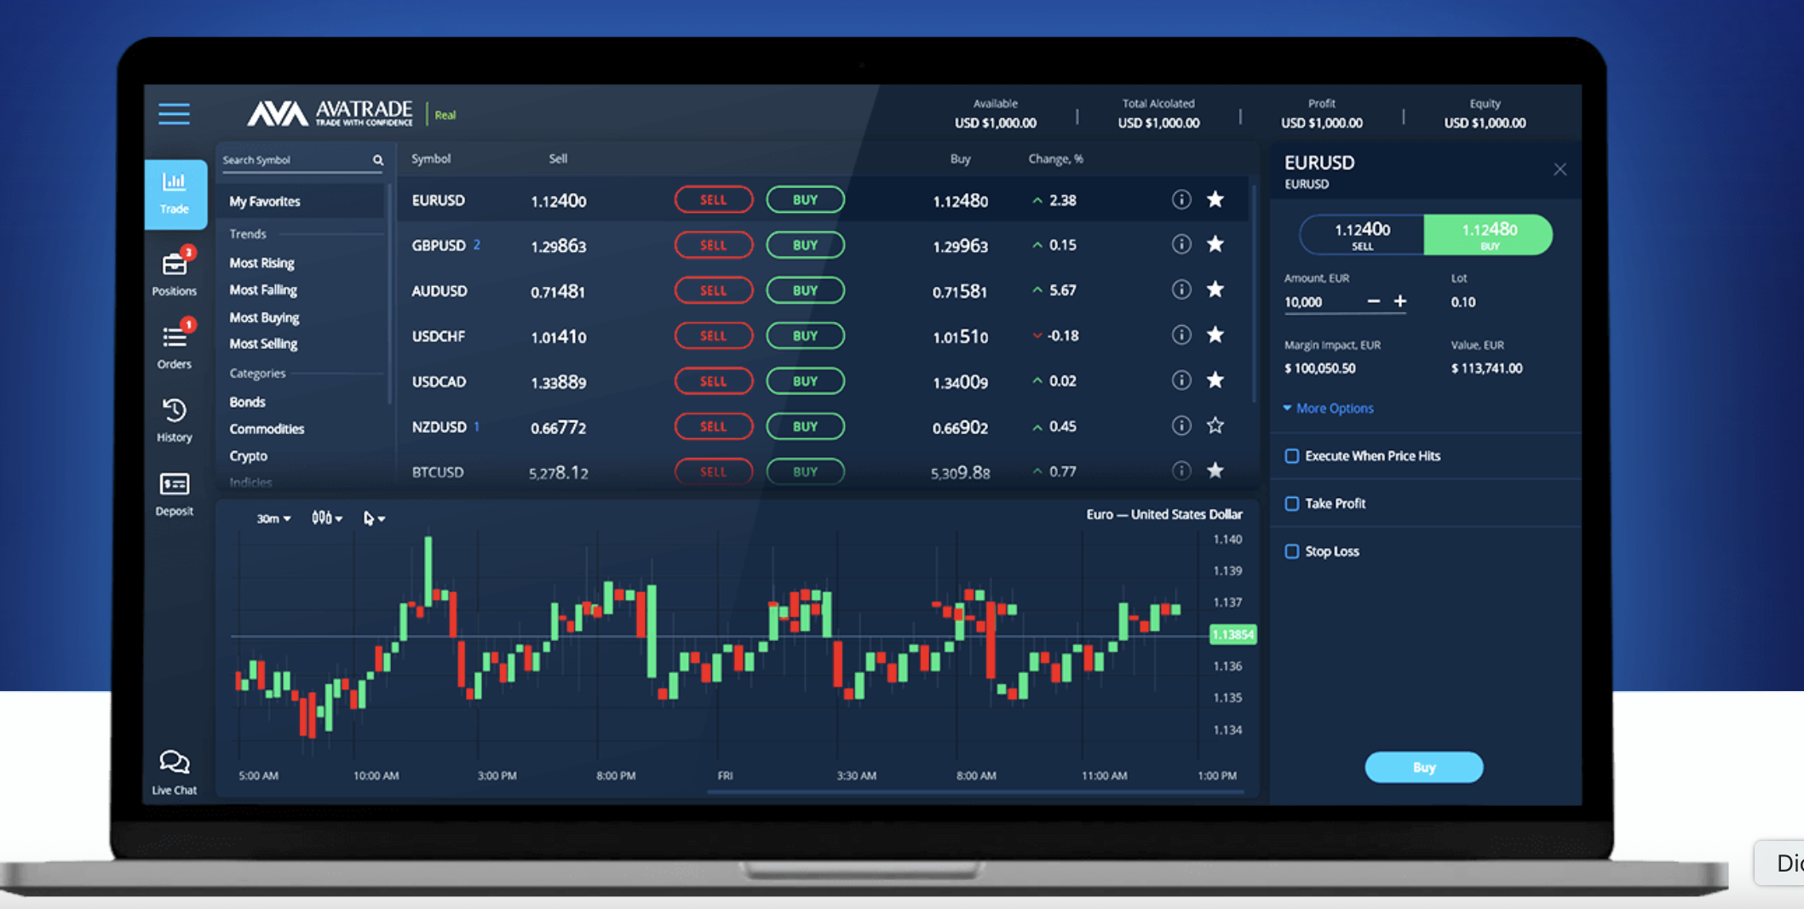Open the info icon next to EURUSD row
The height and width of the screenshot is (909, 1804).
1181,199
